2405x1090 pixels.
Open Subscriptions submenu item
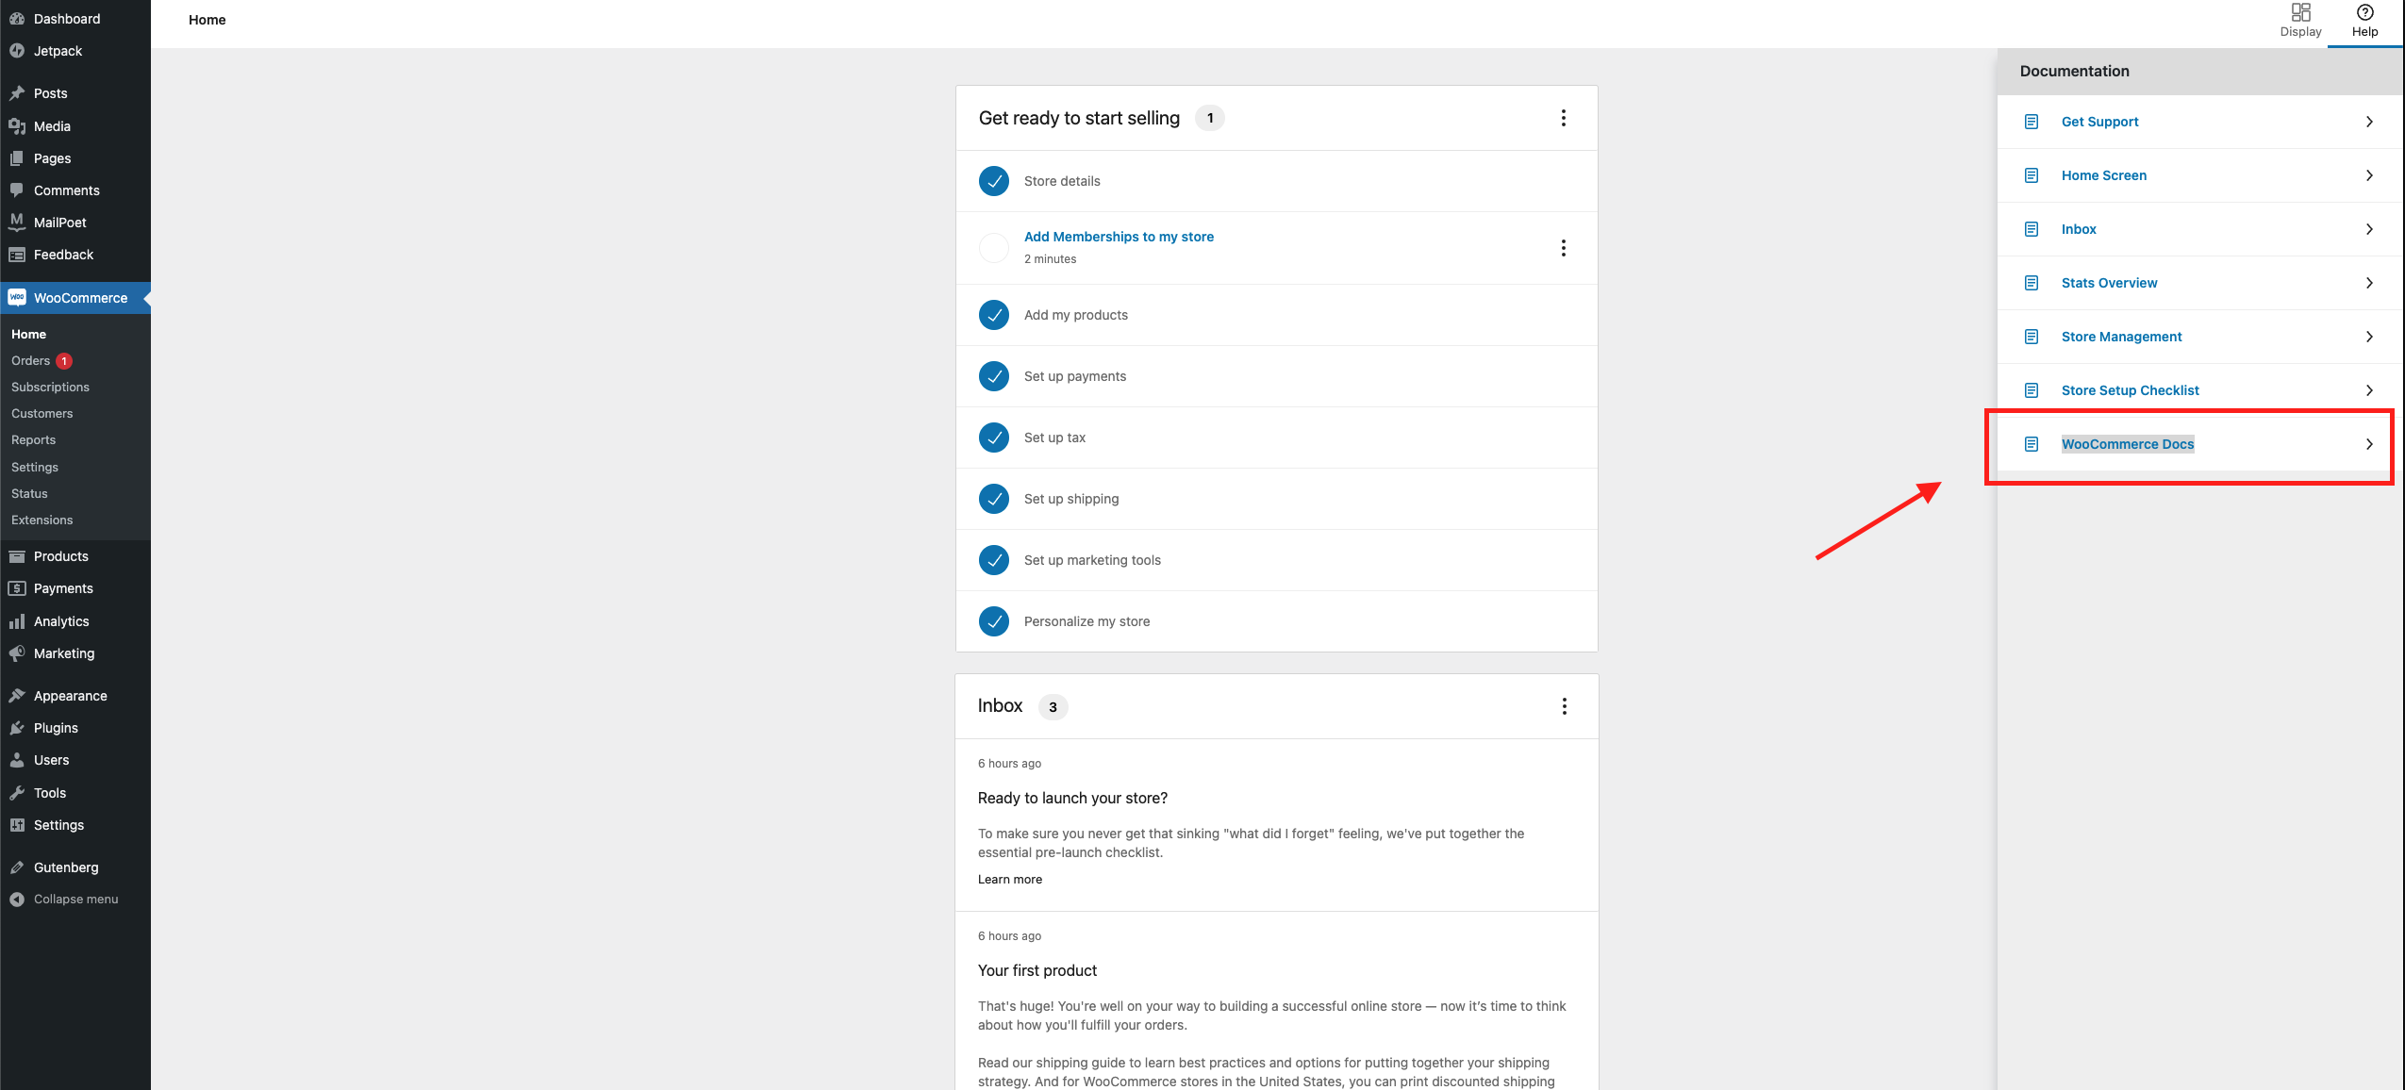pyautogui.click(x=50, y=388)
